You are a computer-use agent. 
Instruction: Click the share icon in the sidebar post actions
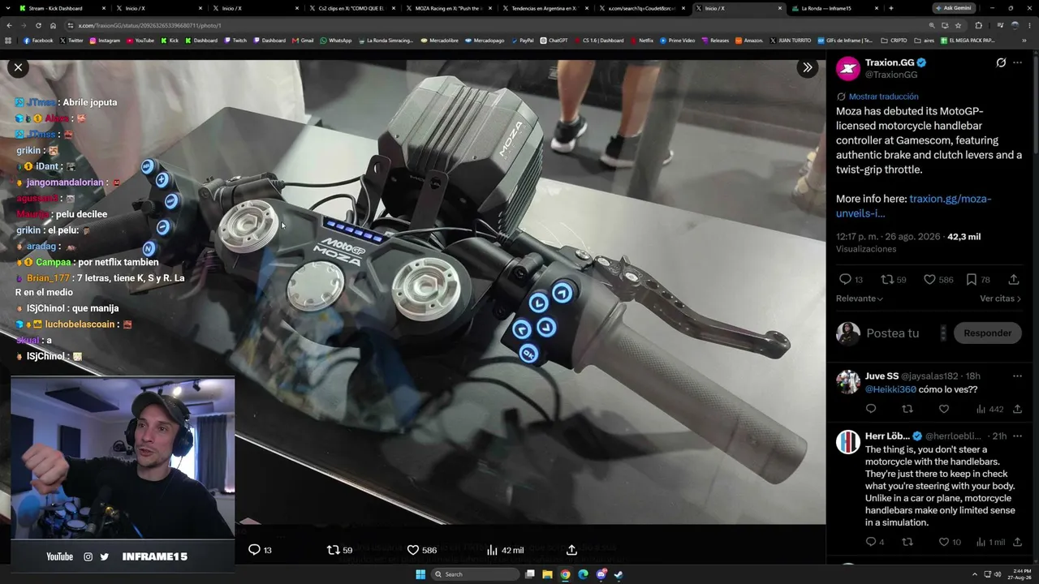pos(1014,279)
